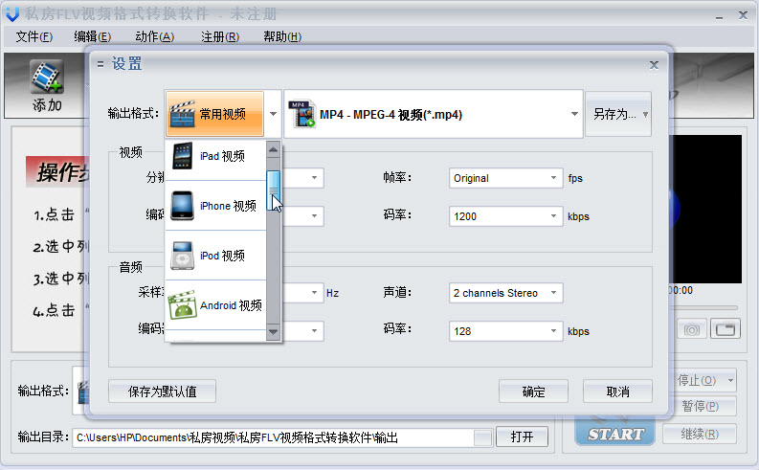Open the 帮助(H) menu
This screenshot has width=759, height=470.
click(282, 36)
